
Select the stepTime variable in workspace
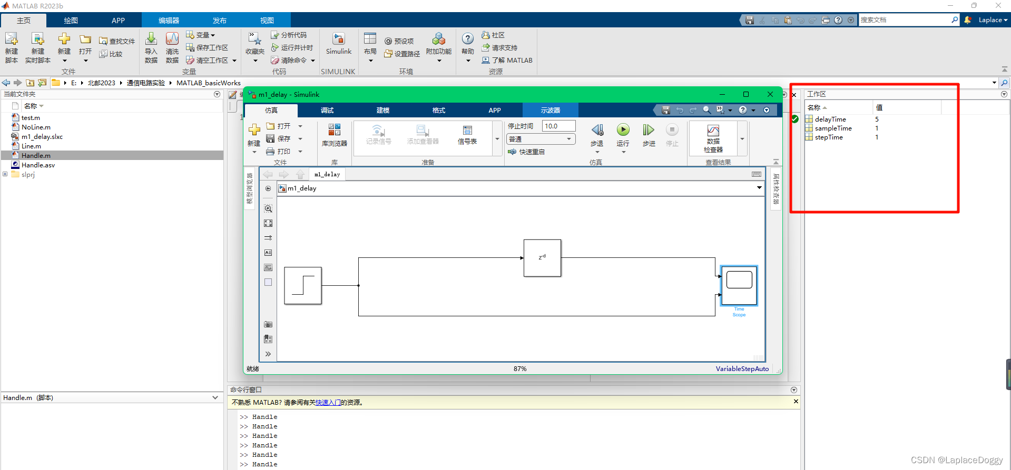tap(829, 137)
